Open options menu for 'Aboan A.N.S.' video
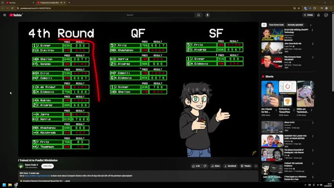This screenshot has width=334, height=188. pos(312,123)
